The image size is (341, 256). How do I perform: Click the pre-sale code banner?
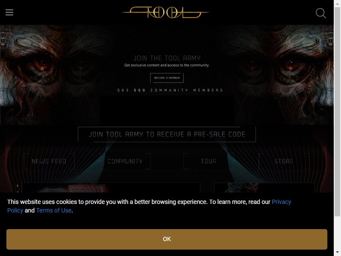[167, 134]
